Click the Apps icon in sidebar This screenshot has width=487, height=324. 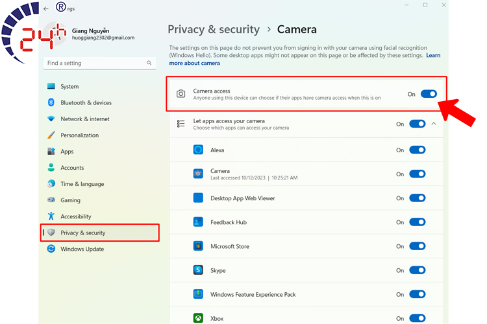51,151
